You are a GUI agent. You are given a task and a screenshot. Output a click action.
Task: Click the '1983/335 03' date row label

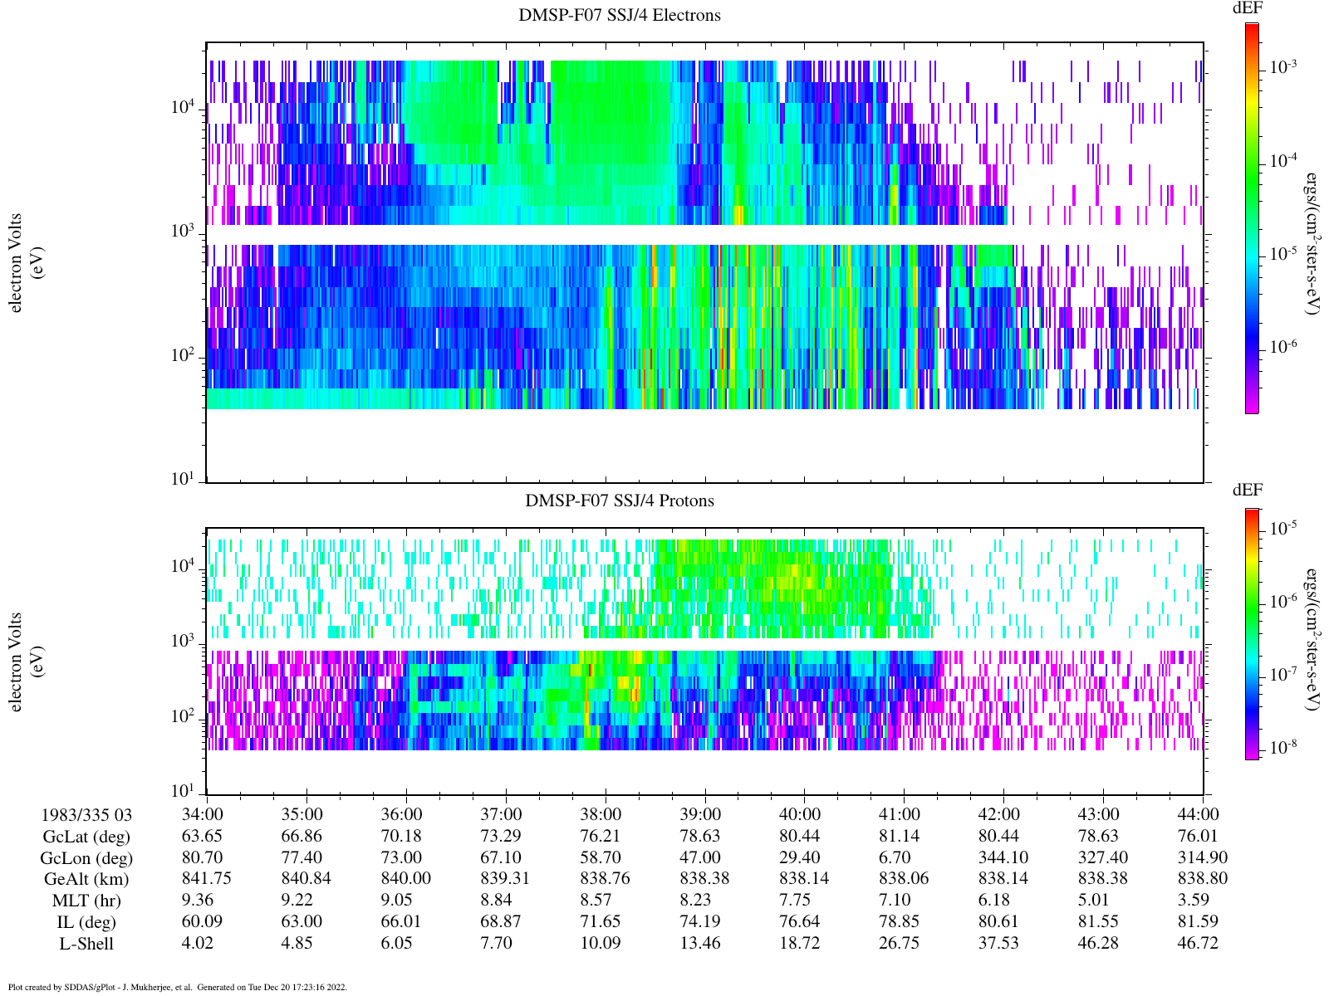pyautogui.click(x=86, y=815)
